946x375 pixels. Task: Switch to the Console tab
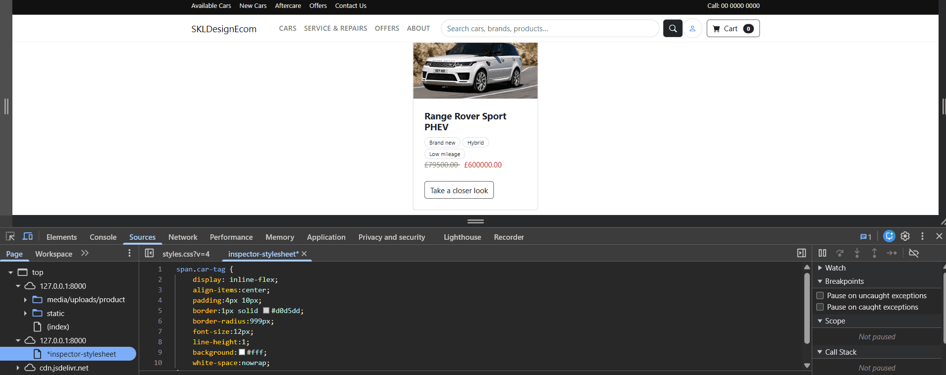103,237
